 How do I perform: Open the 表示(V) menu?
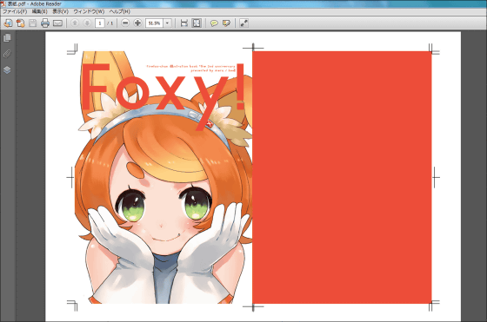coord(60,11)
